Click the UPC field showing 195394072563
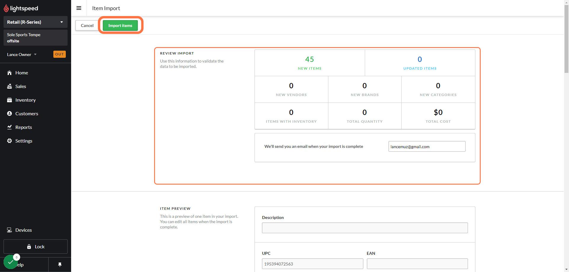Image resolution: width=569 pixels, height=272 pixels. click(x=312, y=264)
